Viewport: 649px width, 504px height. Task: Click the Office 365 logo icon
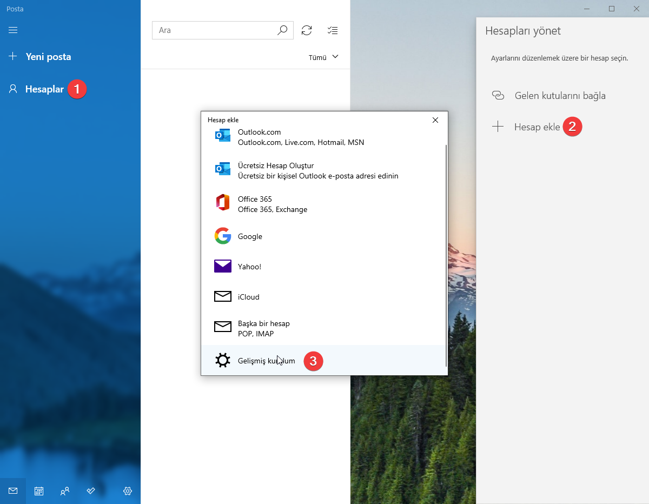pyautogui.click(x=223, y=203)
